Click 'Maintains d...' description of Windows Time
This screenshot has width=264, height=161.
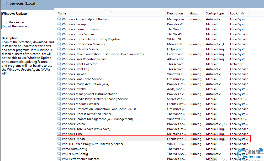click(176, 134)
